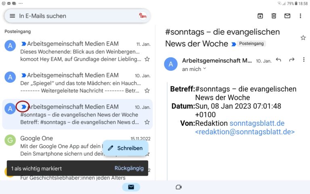Star the open #sonntags email subject
Viewport: 310px width, 194px height.
click(x=303, y=38)
